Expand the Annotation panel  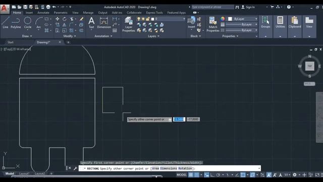coord(103,36)
